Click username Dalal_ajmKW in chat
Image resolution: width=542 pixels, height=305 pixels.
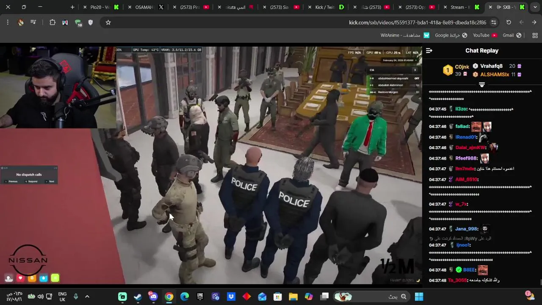point(470,147)
